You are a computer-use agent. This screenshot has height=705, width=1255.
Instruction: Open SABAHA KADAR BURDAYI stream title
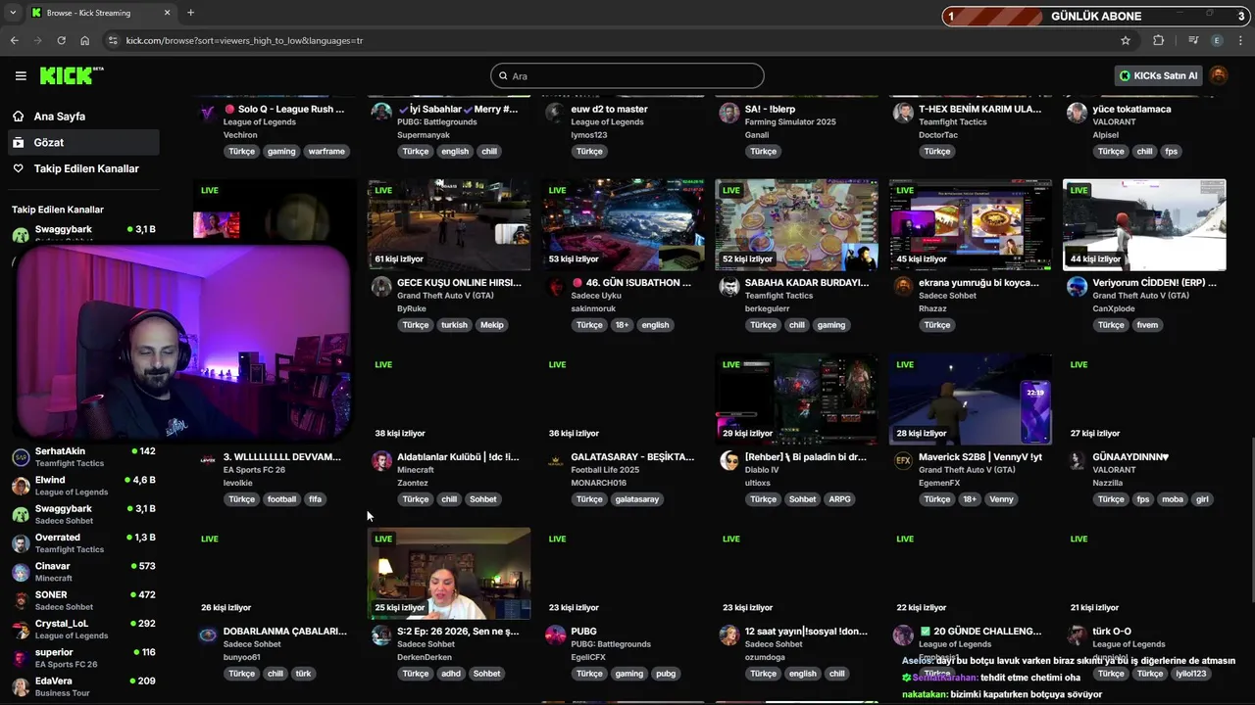click(806, 283)
